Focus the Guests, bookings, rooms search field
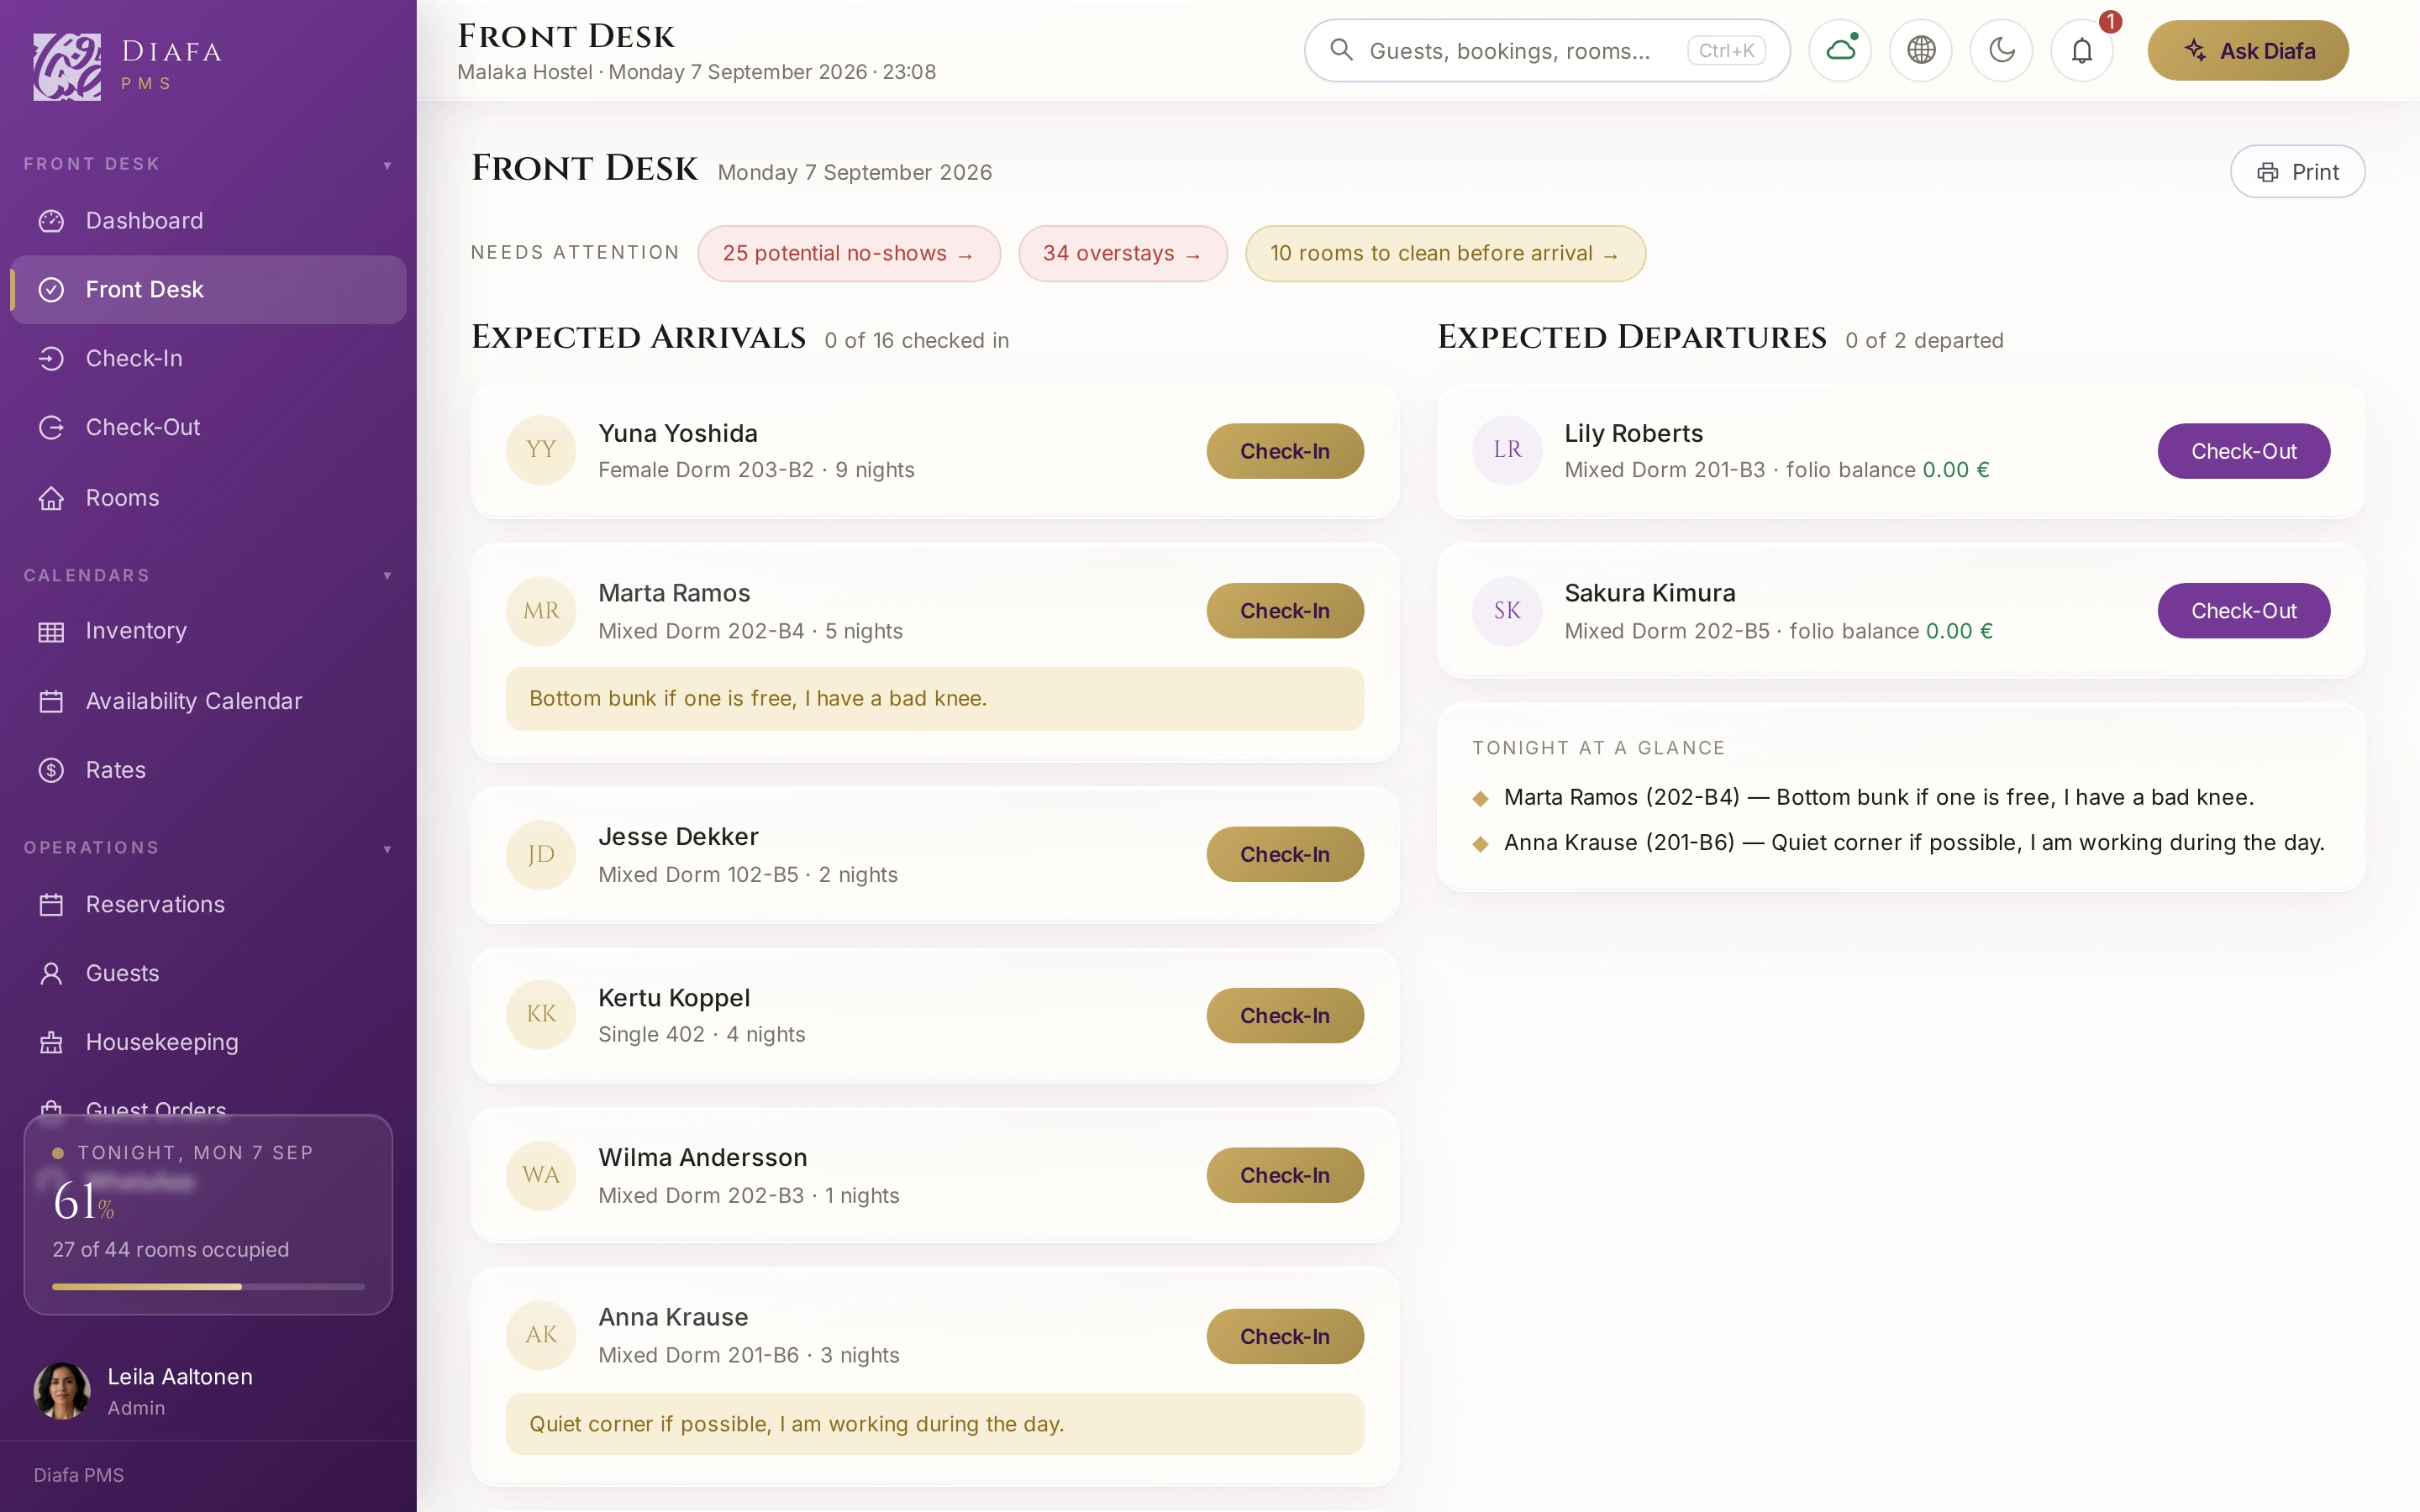Viewport: 2420px width, 1512px height. tap(1547, 50)
